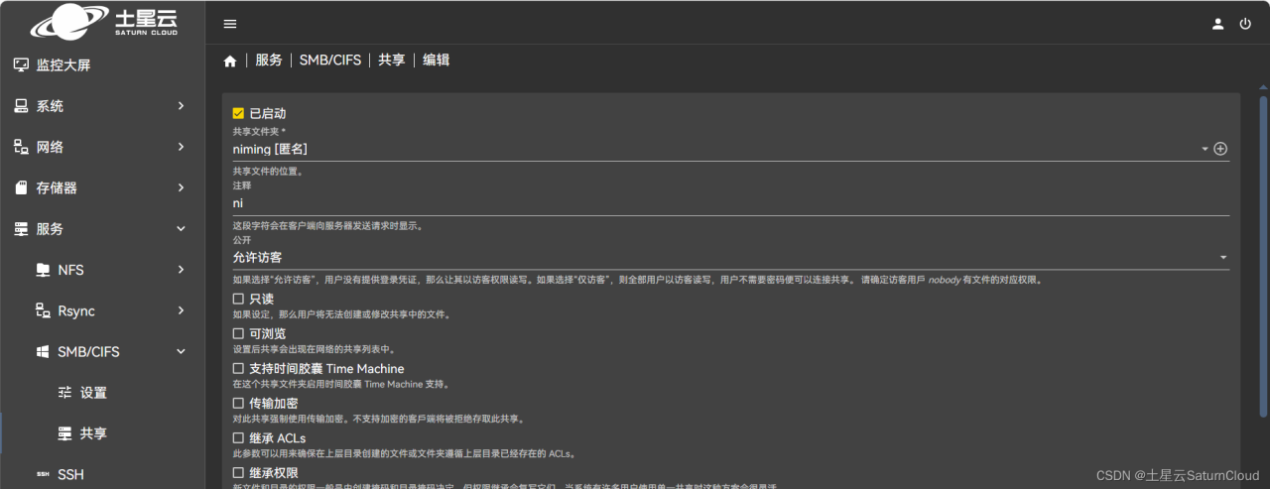Screen dimensions: 1270x489
Task: Click the 编辑 breadcrumb item
Action: (x=437, y=61)
